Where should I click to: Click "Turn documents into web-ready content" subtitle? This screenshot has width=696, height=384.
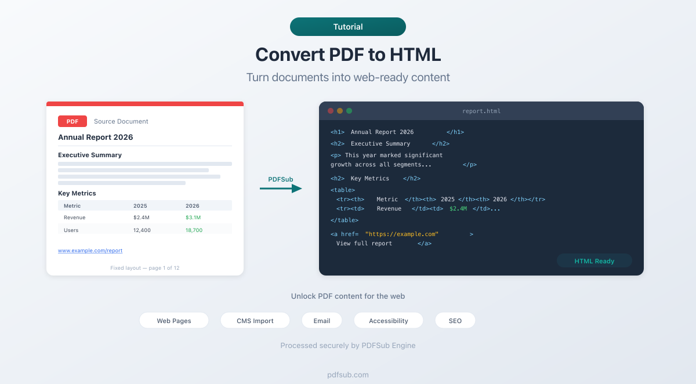(348, 77)
